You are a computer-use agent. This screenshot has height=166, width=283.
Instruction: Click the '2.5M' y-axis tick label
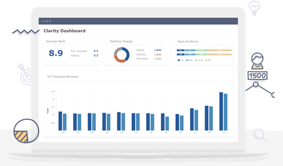[x=53, y=92]
